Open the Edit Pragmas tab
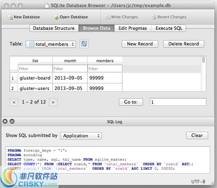Viewport: 217px width, 188px height. 132,28
